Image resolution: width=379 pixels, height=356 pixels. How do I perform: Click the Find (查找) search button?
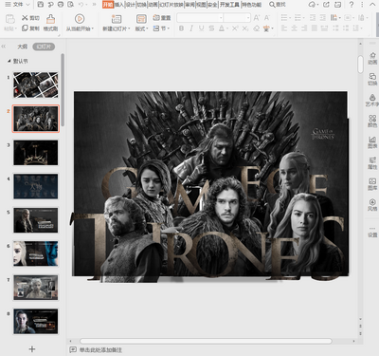[278, 5]
